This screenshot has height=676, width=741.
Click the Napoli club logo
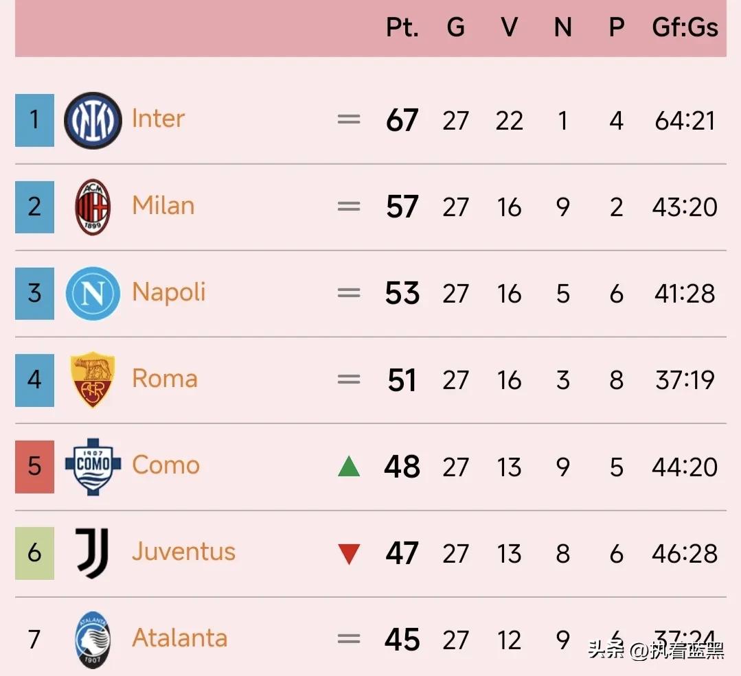point(93,293)
